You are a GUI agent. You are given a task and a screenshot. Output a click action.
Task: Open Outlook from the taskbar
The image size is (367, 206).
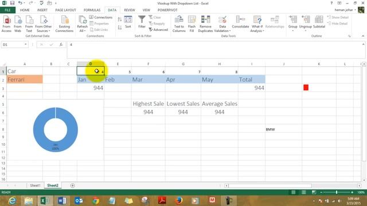tap(79, 201)
